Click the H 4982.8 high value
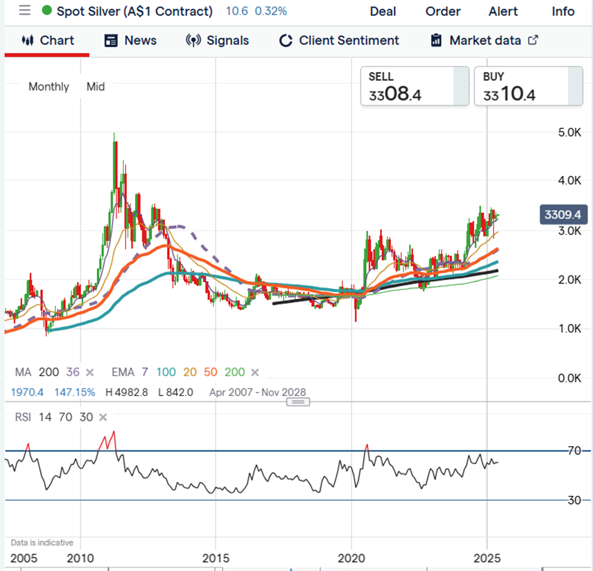593x571 pixels. pyautogui.click(x=127, y=392)
